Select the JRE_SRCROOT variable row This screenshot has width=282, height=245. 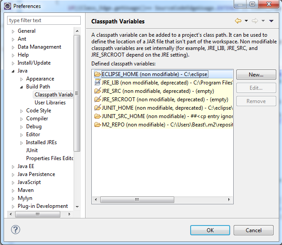coord(163,100)
